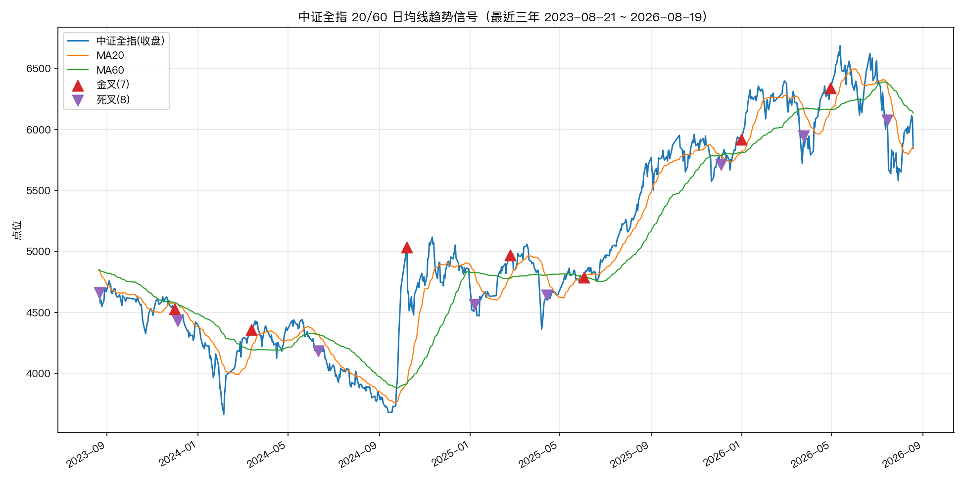Select the blue 中证全指(收盘) legend line

coord(78,41)
